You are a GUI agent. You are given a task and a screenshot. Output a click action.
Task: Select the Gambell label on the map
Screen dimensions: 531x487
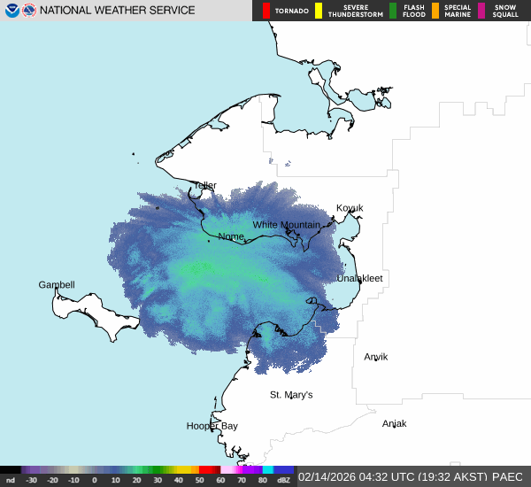pos(57,285)
